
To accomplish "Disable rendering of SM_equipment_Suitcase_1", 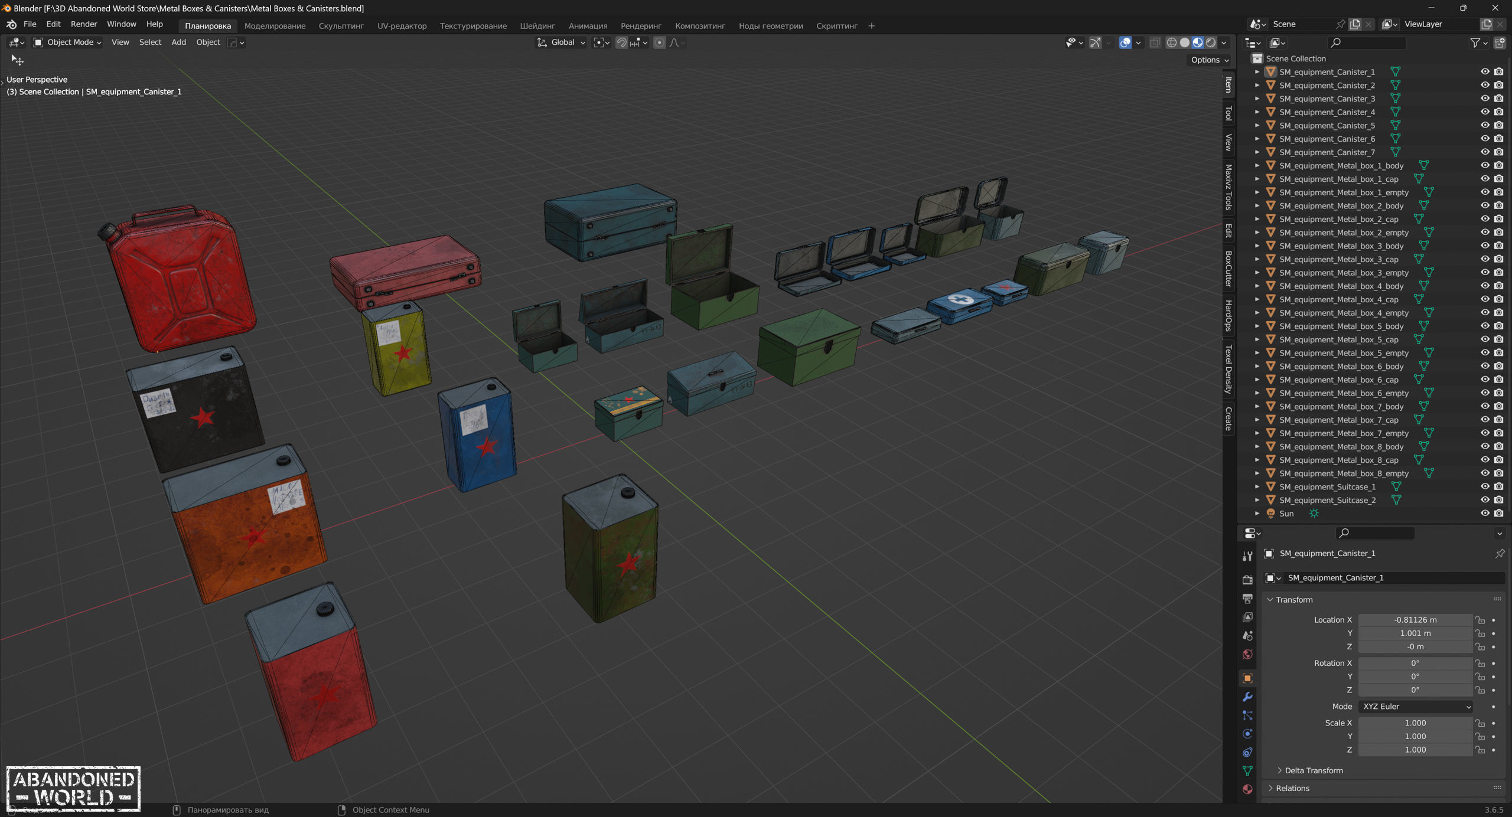I will pyautogui.click(x=1499, y=486).
